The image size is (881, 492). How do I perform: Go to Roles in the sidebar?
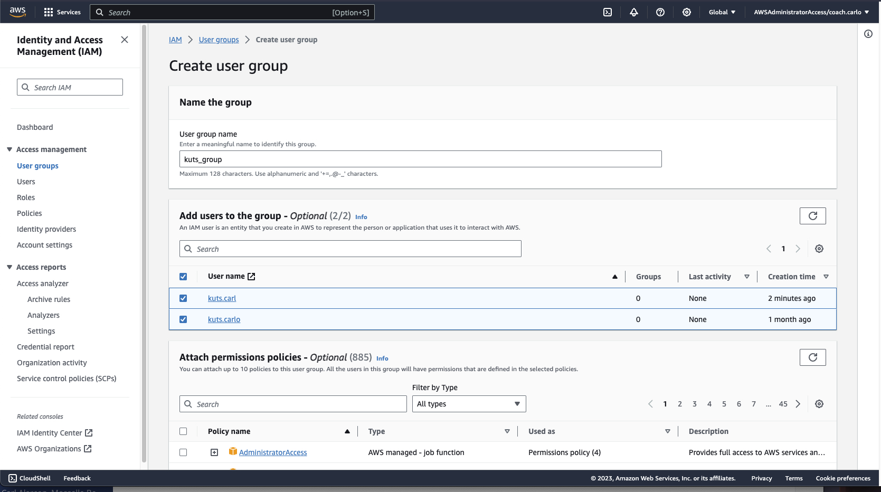coord(26,197)
